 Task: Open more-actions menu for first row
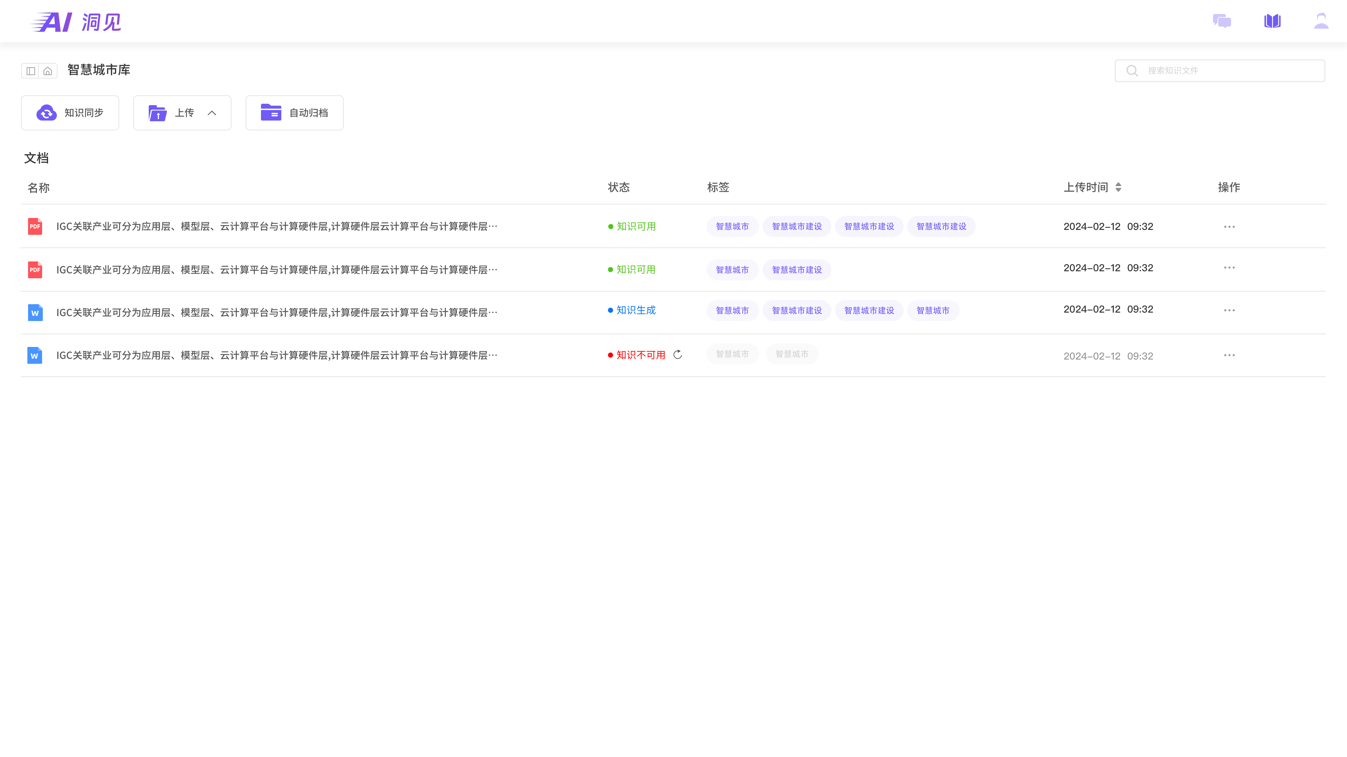click(x=1229, y=227)
